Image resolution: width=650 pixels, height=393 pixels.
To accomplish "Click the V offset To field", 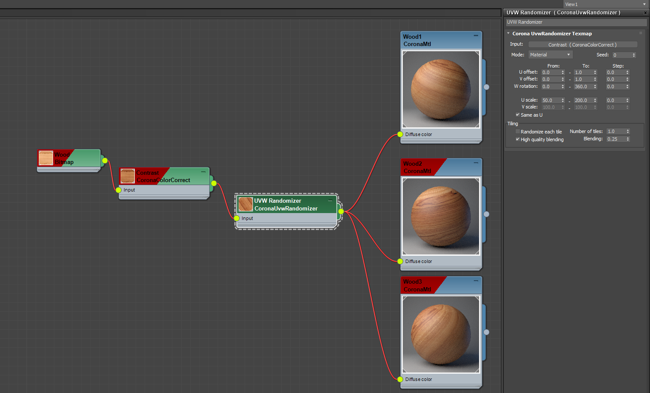I will pos(583,79).
